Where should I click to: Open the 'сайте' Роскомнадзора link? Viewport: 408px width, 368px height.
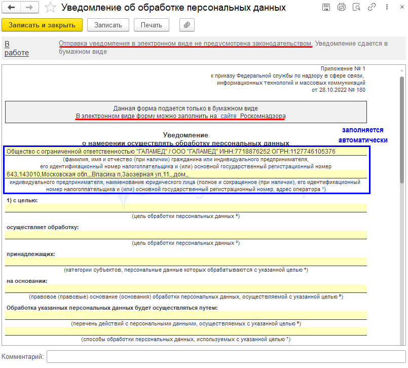(x=229, y=116)
